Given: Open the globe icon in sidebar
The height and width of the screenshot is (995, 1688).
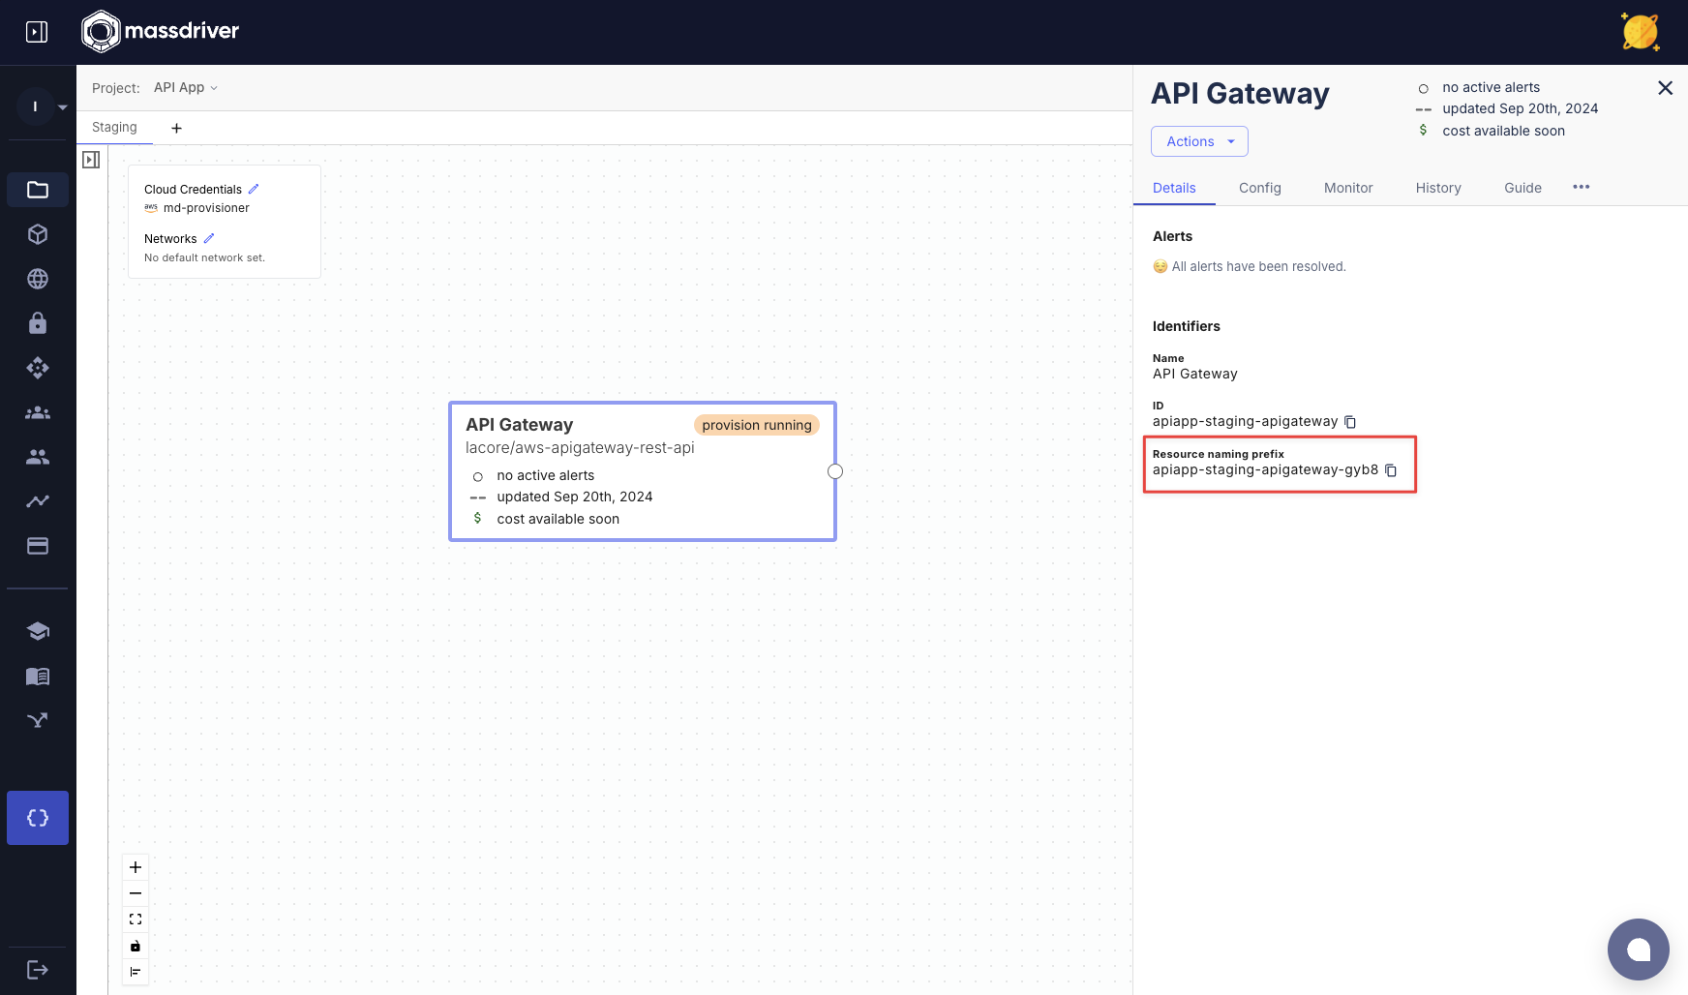Looking at the screenshot, I should (38, 279).
